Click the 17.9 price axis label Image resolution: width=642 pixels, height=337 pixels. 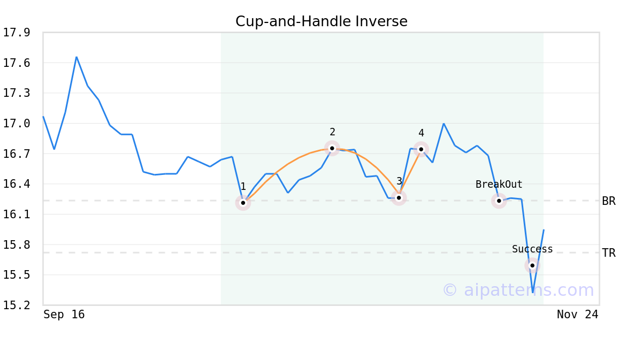tap(16, 33)
